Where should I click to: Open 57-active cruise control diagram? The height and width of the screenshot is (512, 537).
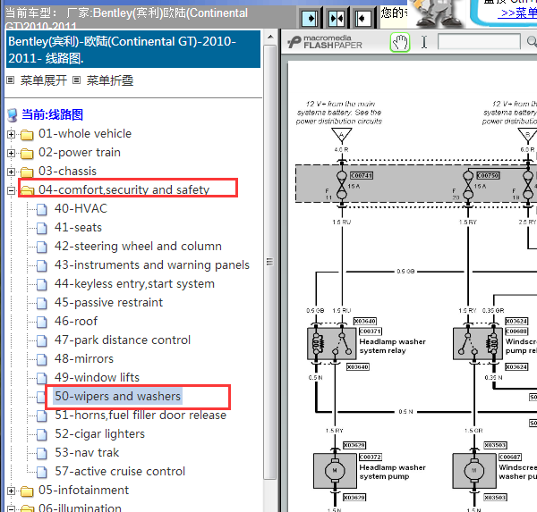coord(120,471)
